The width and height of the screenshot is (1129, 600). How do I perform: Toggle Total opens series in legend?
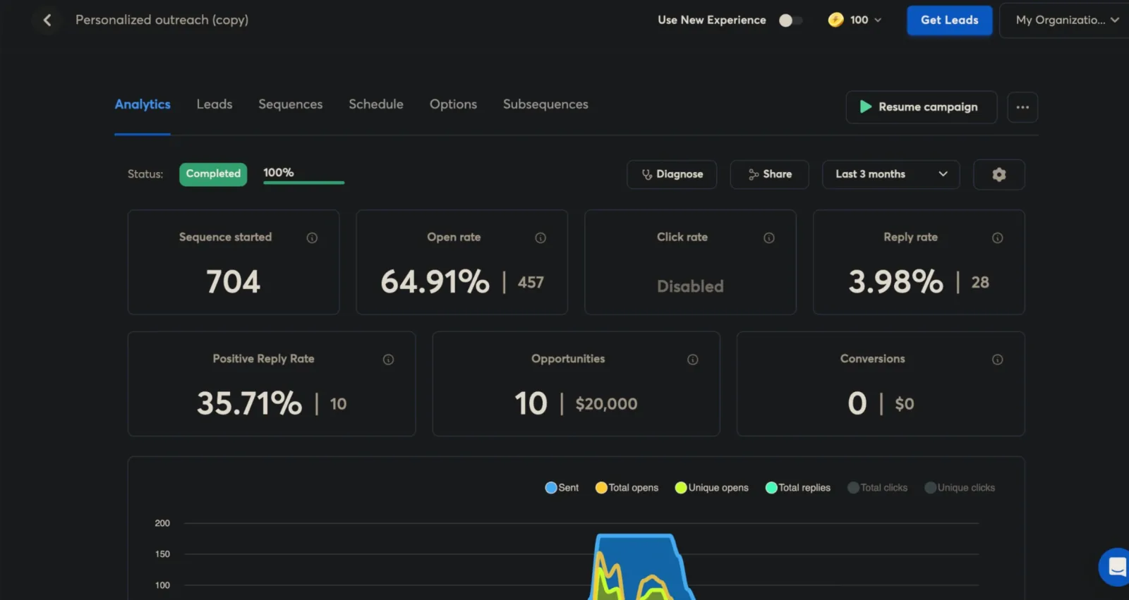point(627,488)
